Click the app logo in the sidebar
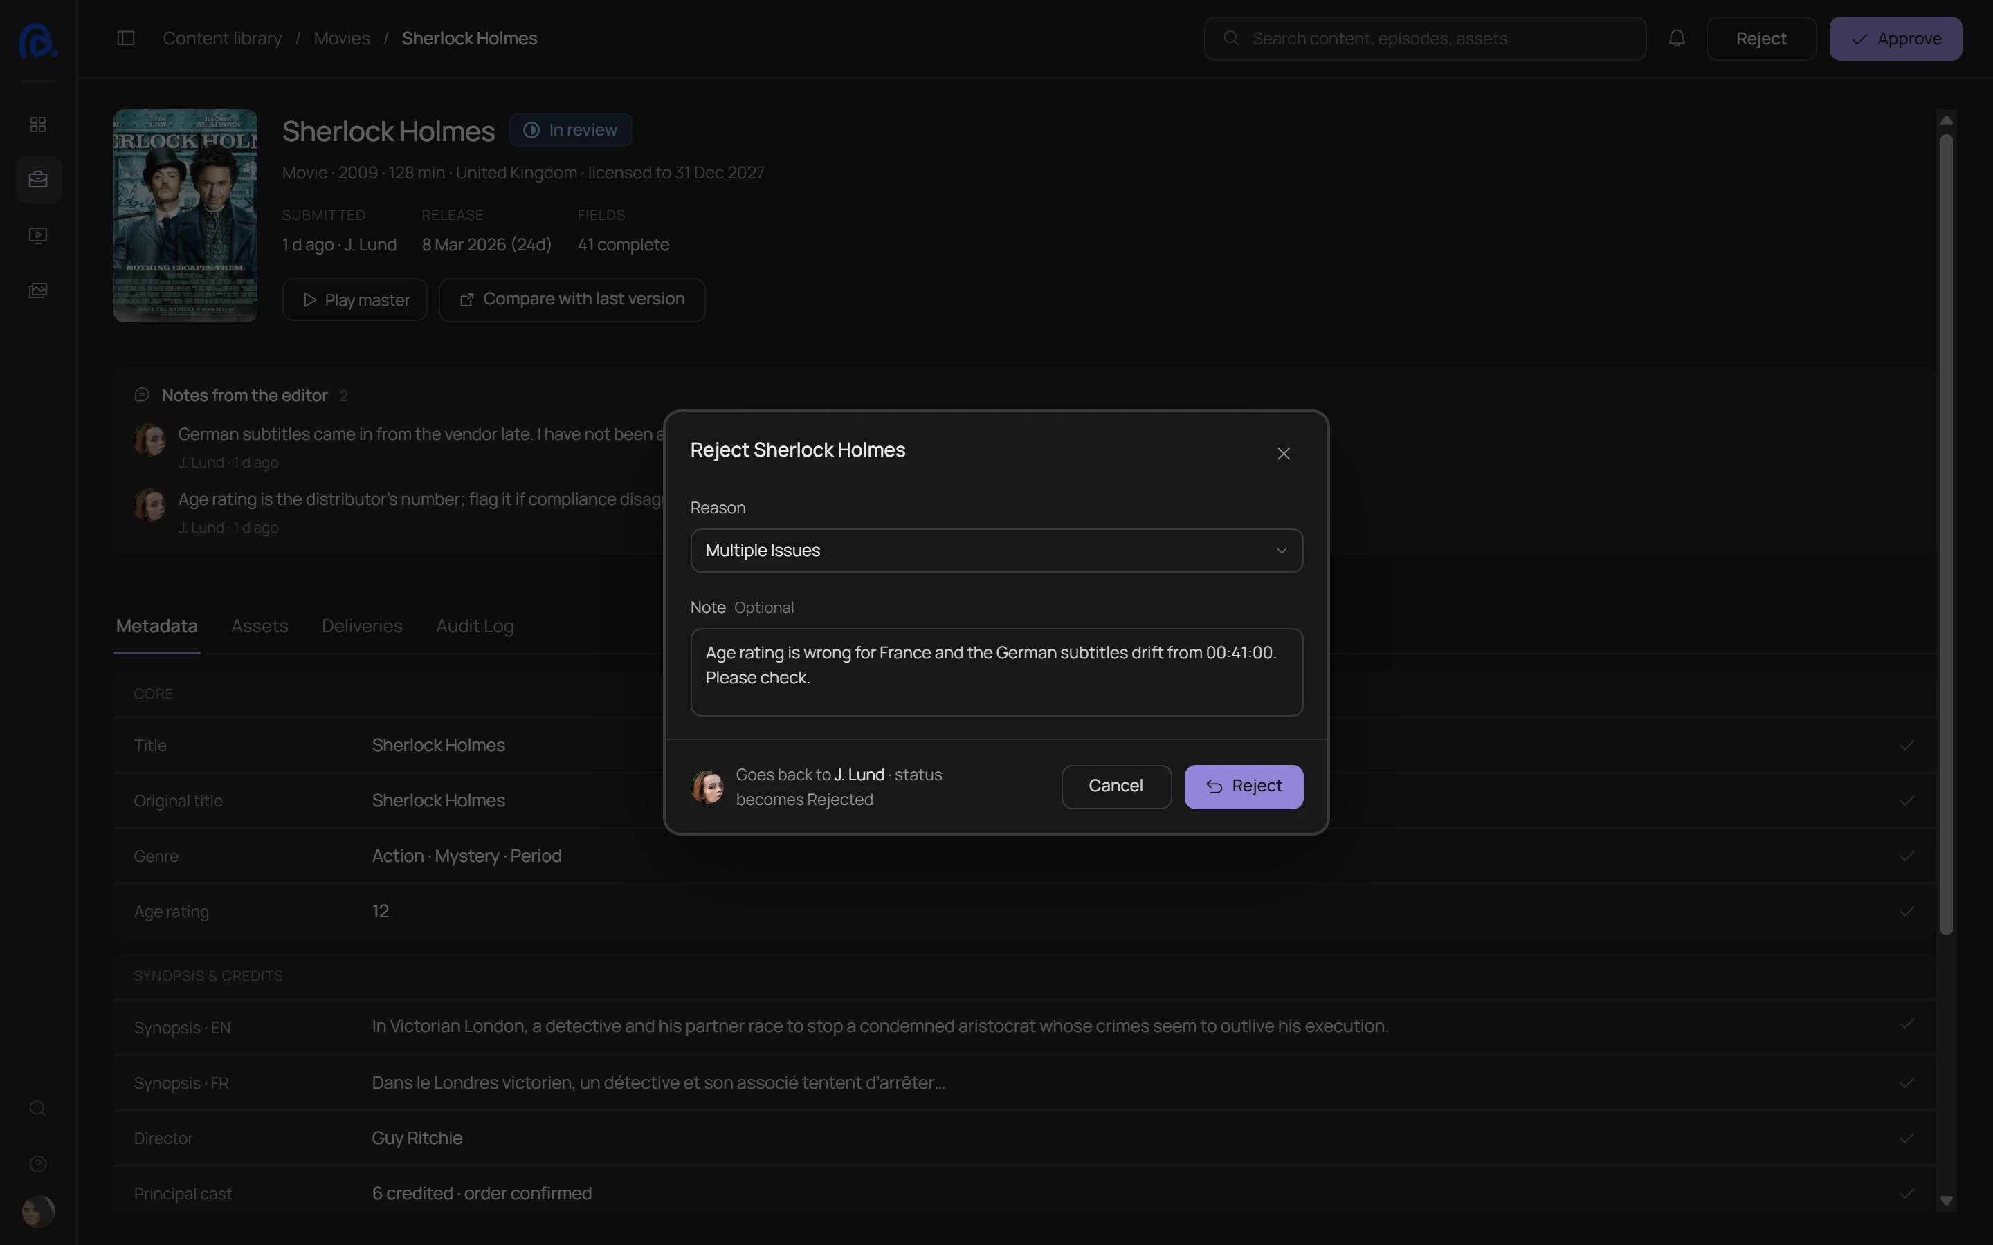This screenshot has width=1993, height=1245. pyautogui.click(x=38, y=39)
